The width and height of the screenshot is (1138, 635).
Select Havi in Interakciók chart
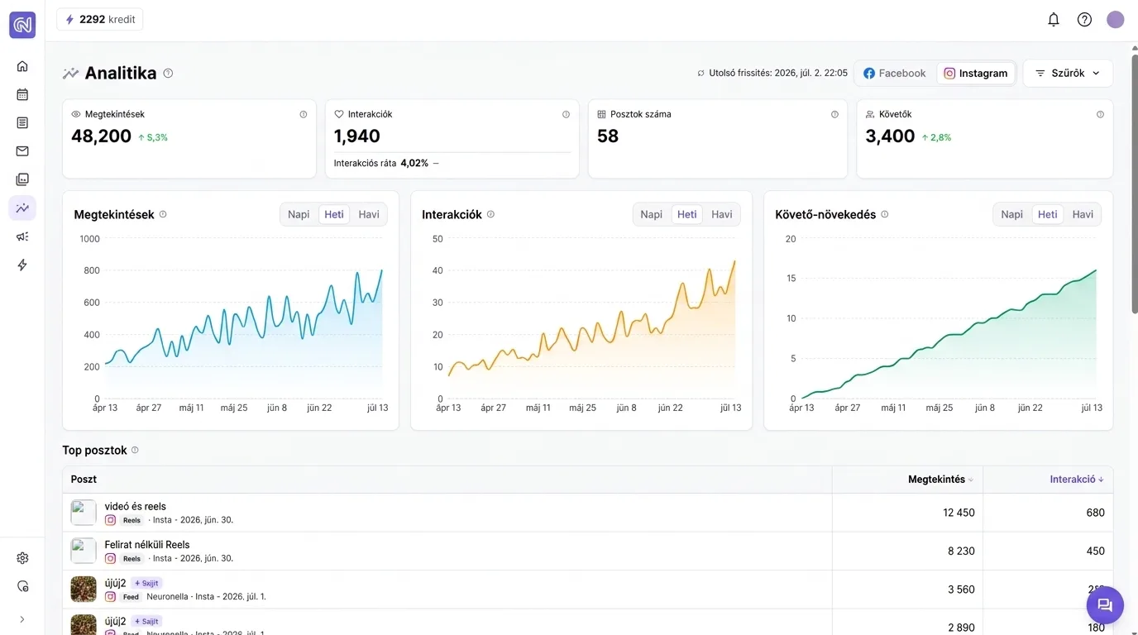pos(722,214)
